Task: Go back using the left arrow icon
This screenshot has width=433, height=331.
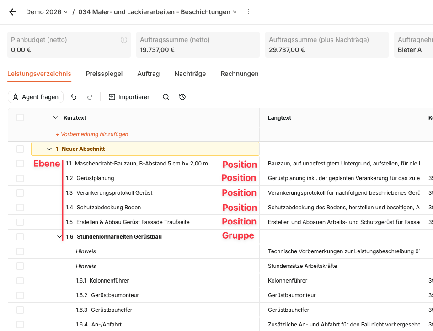Action: (x=13, y=12)
